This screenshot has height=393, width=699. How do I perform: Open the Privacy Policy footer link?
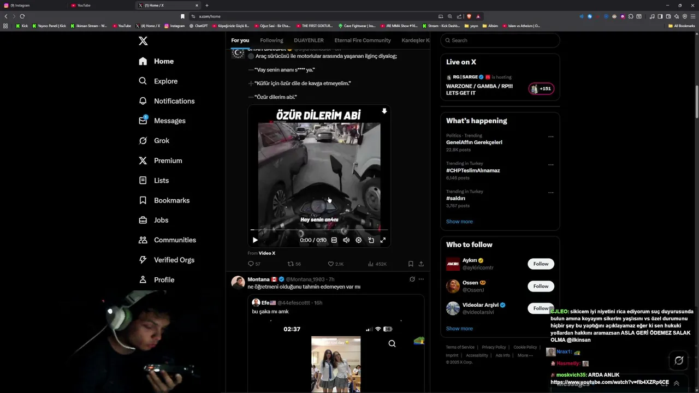[x=494, y=347]
